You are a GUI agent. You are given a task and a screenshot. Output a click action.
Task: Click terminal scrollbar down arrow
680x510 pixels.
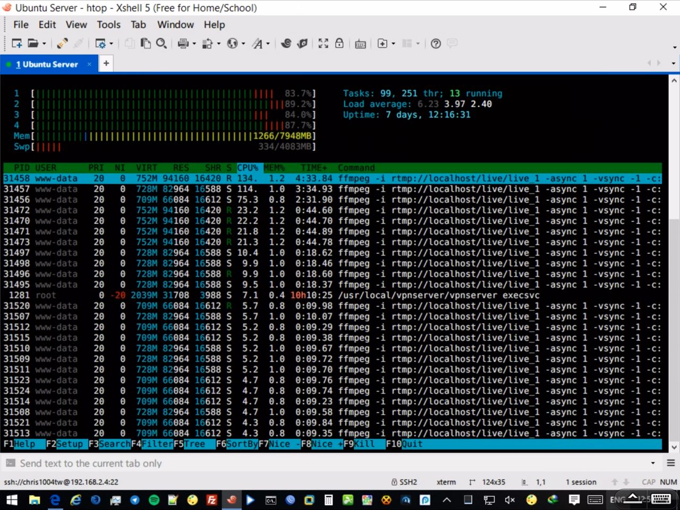674,447
